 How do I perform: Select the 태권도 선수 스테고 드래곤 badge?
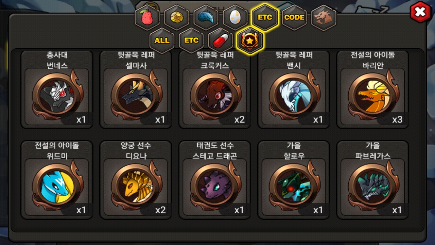(x=215, y=180)
